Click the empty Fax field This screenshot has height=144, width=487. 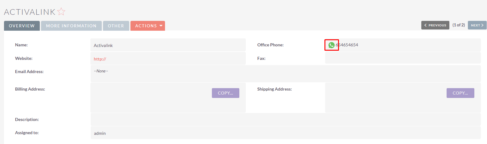[403, 58]
